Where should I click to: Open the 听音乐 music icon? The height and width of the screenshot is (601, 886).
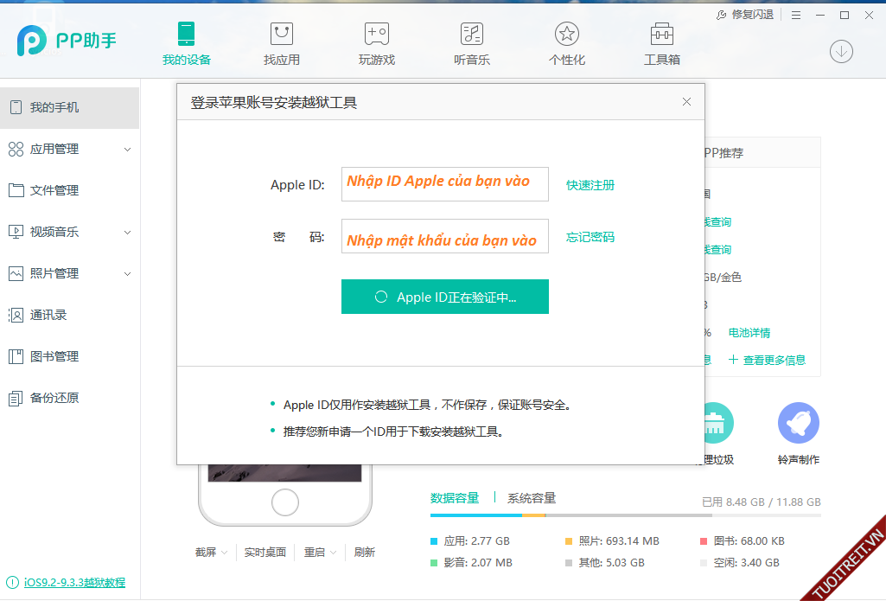coord(471,35)
